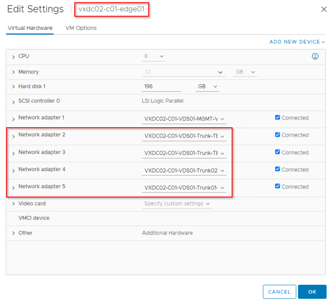This screenshot has height=301, width=331.
Task: Click the CPU info icon
Action: (315, 56)
